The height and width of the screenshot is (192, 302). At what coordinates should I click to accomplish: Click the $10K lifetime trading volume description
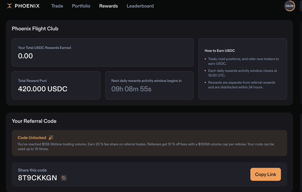(x=146, y=146)
